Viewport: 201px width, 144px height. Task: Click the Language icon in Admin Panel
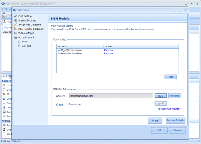coord(4,107)
